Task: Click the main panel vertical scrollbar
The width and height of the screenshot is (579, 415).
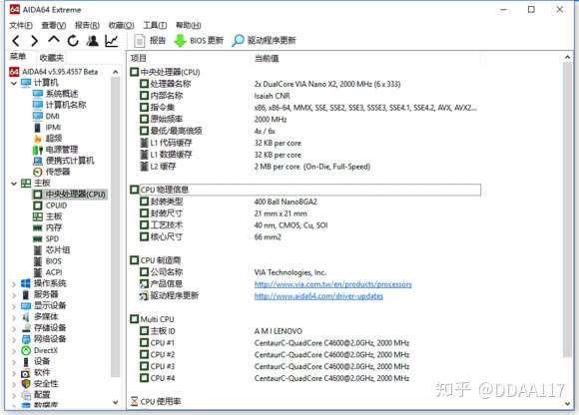Action: [x=567, y=209]
